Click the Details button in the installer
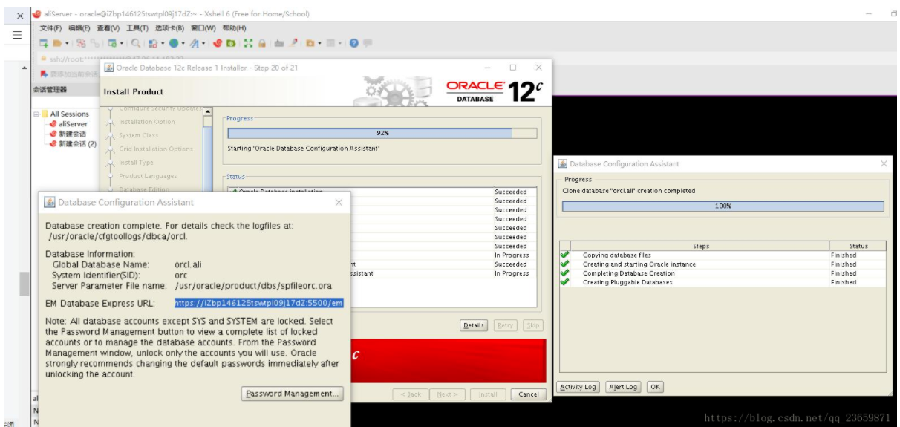This screenshot has height=427, width=900. (x=473, y=325)
